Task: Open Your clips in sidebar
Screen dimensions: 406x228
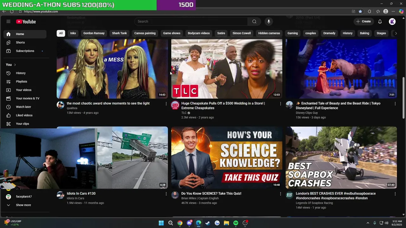Action: tap(25, 124)
